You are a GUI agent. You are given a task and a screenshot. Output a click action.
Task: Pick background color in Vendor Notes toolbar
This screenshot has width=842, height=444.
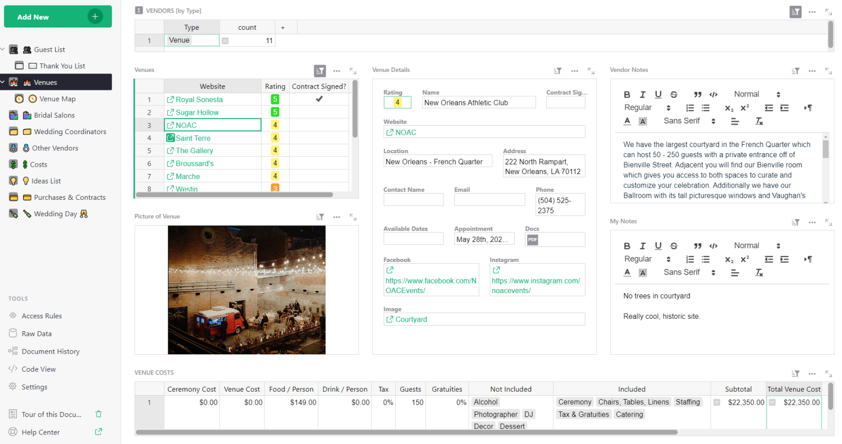point(643,121)
